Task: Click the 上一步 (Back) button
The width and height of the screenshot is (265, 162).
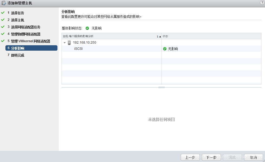Action: pos(190,157)
